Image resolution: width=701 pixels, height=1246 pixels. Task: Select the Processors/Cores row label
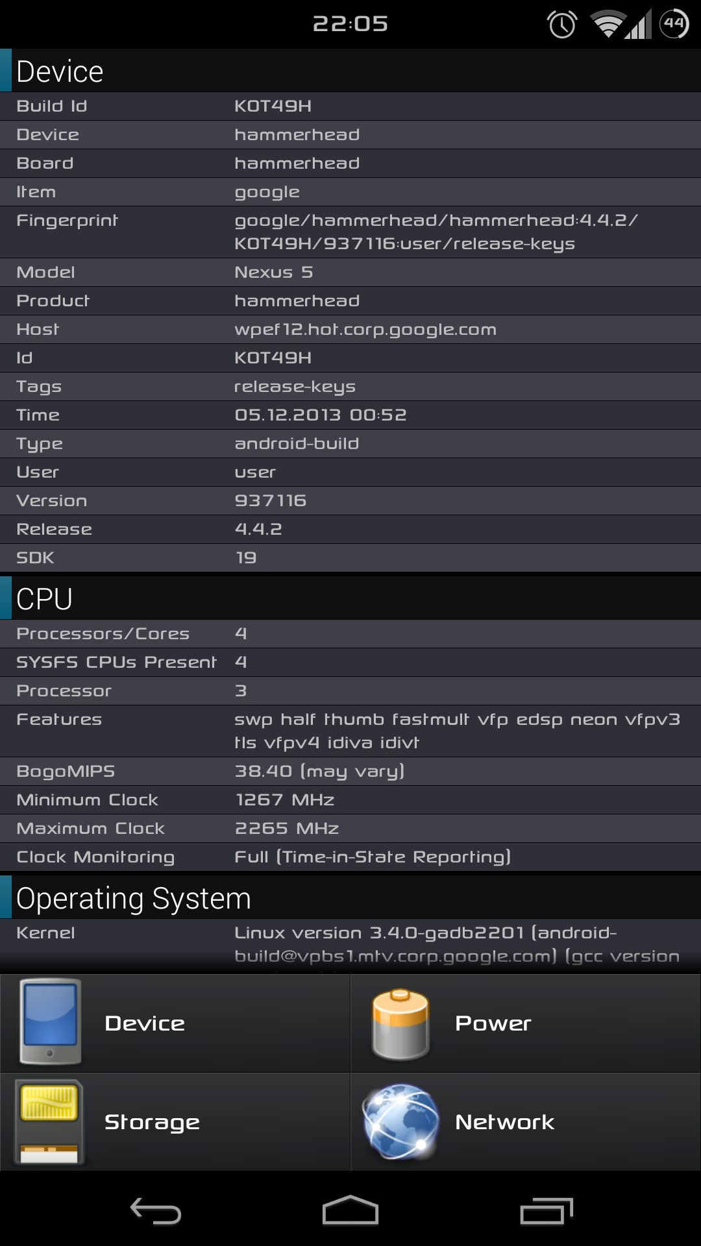click(x=103, y=633)
